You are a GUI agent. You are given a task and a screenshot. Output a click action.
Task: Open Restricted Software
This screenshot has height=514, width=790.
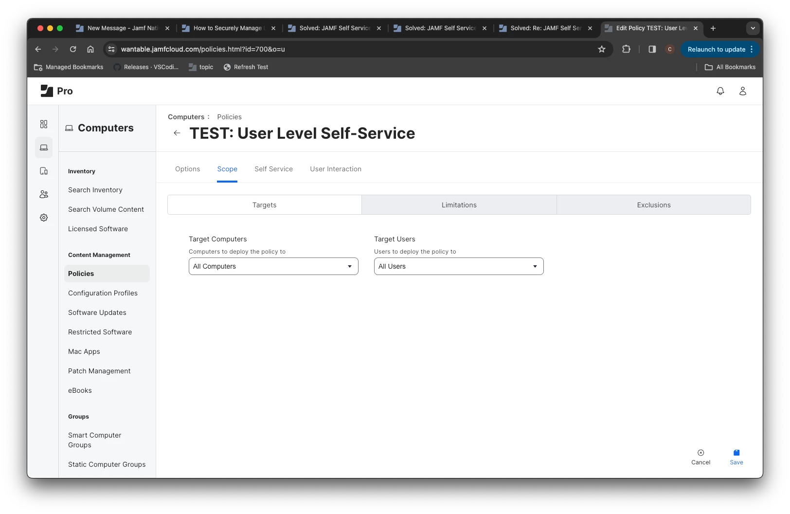coord(100,332)
